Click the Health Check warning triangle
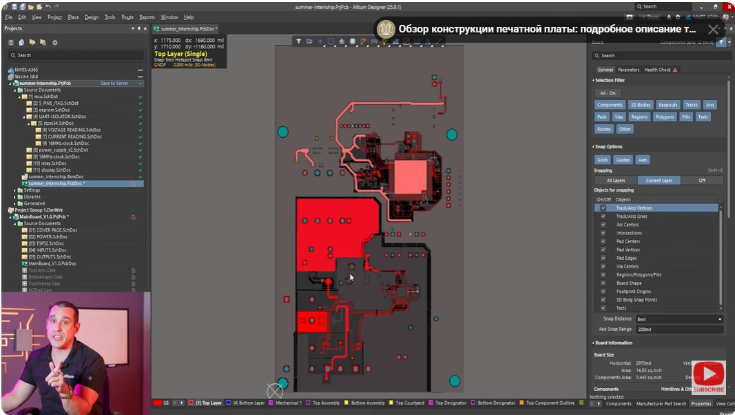 click(x=675, y=70)
